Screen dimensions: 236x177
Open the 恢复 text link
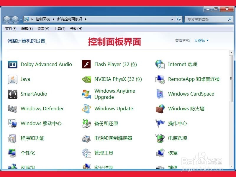[x=173, y=153]
